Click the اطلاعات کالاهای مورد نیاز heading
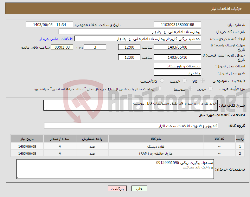This screenshot has width=250, height=197. coord(222,115)
